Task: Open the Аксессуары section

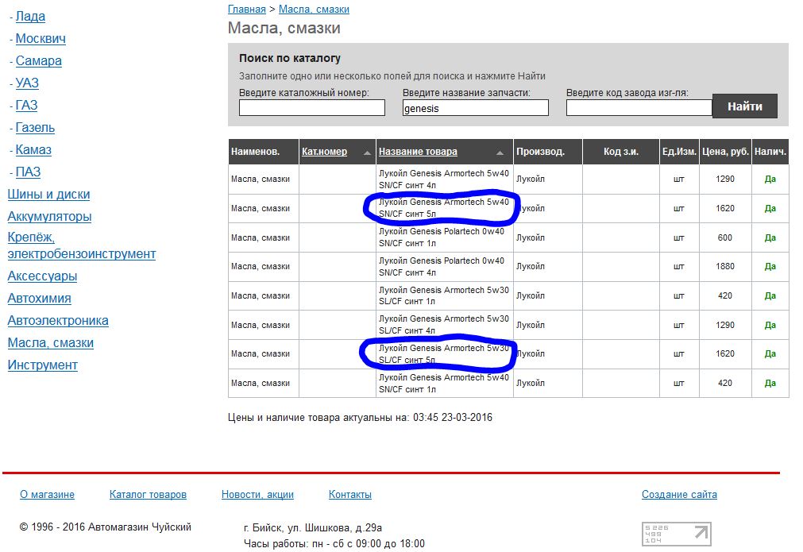Action: pos(43,276)
